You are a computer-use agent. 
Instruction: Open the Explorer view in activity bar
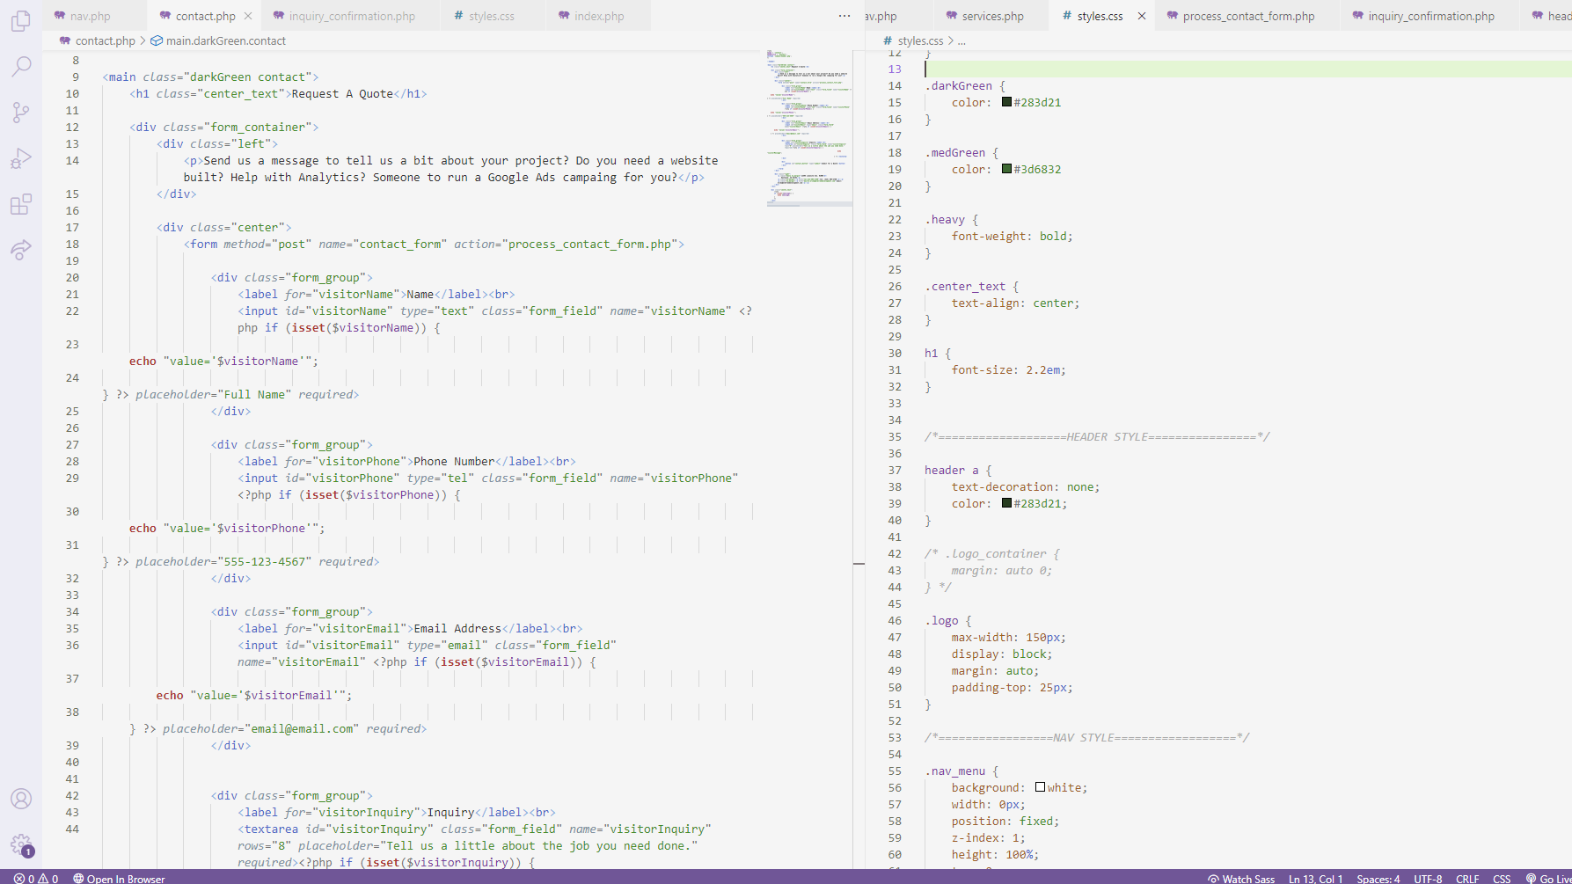(21, 20)
